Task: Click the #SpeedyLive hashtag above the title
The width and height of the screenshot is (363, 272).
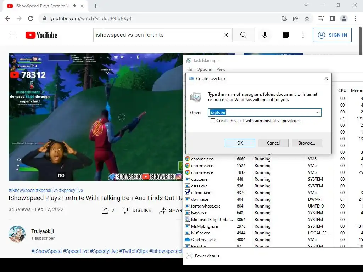Action: click(x=71, y=190)
